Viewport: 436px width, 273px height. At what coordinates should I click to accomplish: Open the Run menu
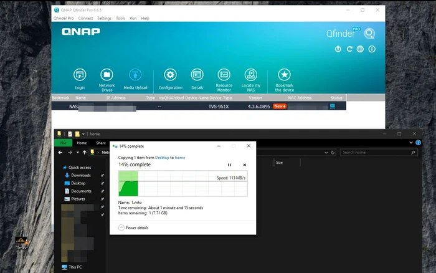[x=133, y=18]
